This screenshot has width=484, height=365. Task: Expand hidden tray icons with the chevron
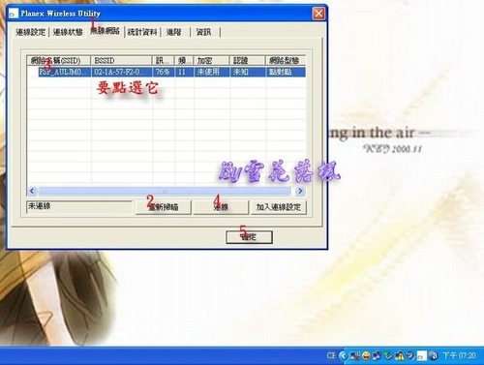[x=344, y=355]
